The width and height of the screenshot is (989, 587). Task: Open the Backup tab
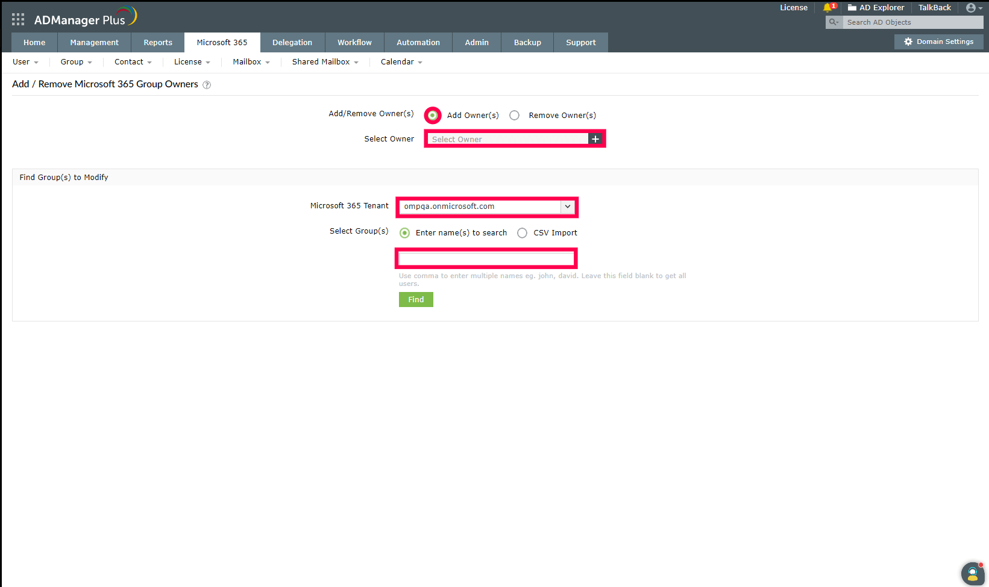point(527,42)
